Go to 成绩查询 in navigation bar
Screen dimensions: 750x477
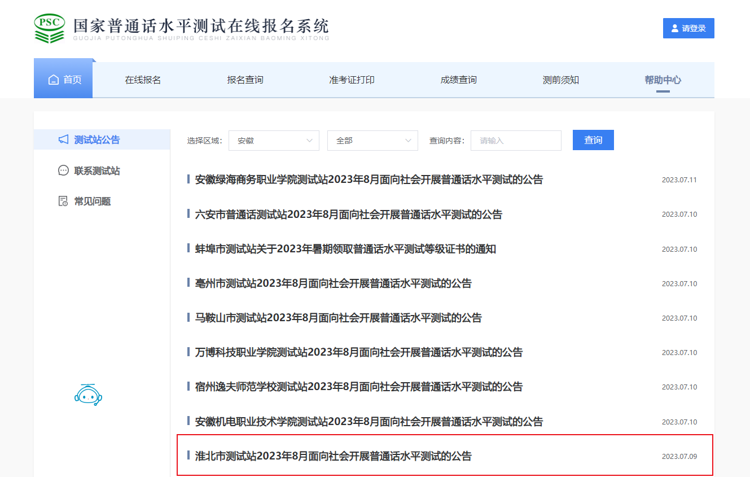click(x=458, y=80)
